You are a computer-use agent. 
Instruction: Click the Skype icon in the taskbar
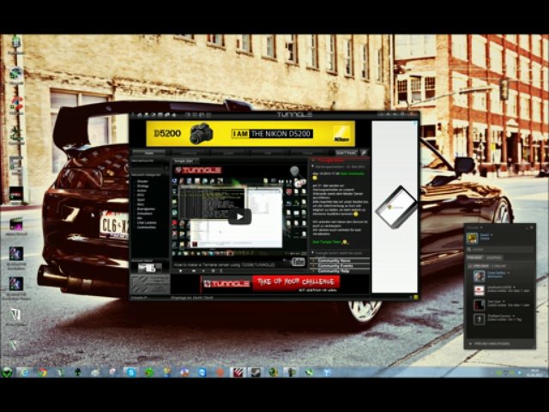coord(131,373)
